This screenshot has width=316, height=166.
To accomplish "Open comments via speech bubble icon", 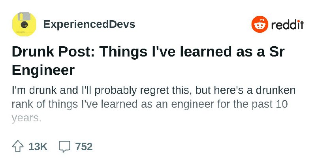I will [64, 146].
